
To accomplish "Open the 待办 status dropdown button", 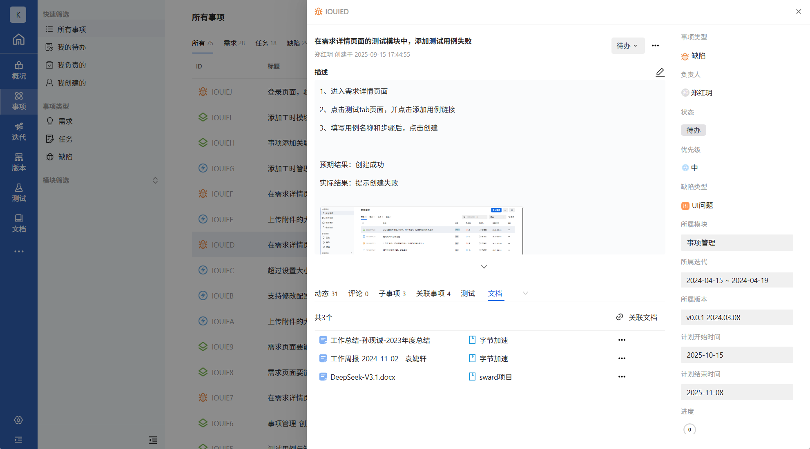I will pyautogui.click(x=627, y=46).
